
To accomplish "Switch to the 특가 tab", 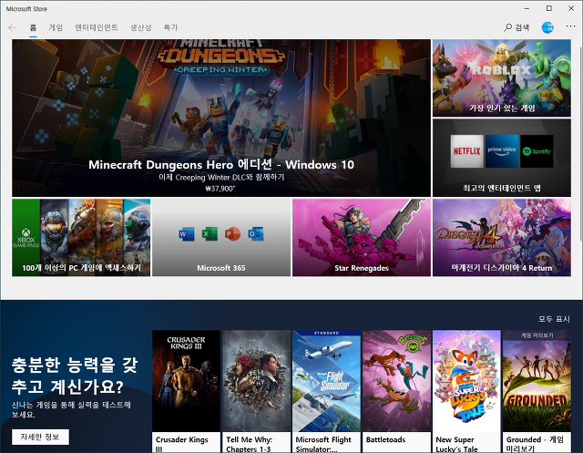I will coord(170,27).
